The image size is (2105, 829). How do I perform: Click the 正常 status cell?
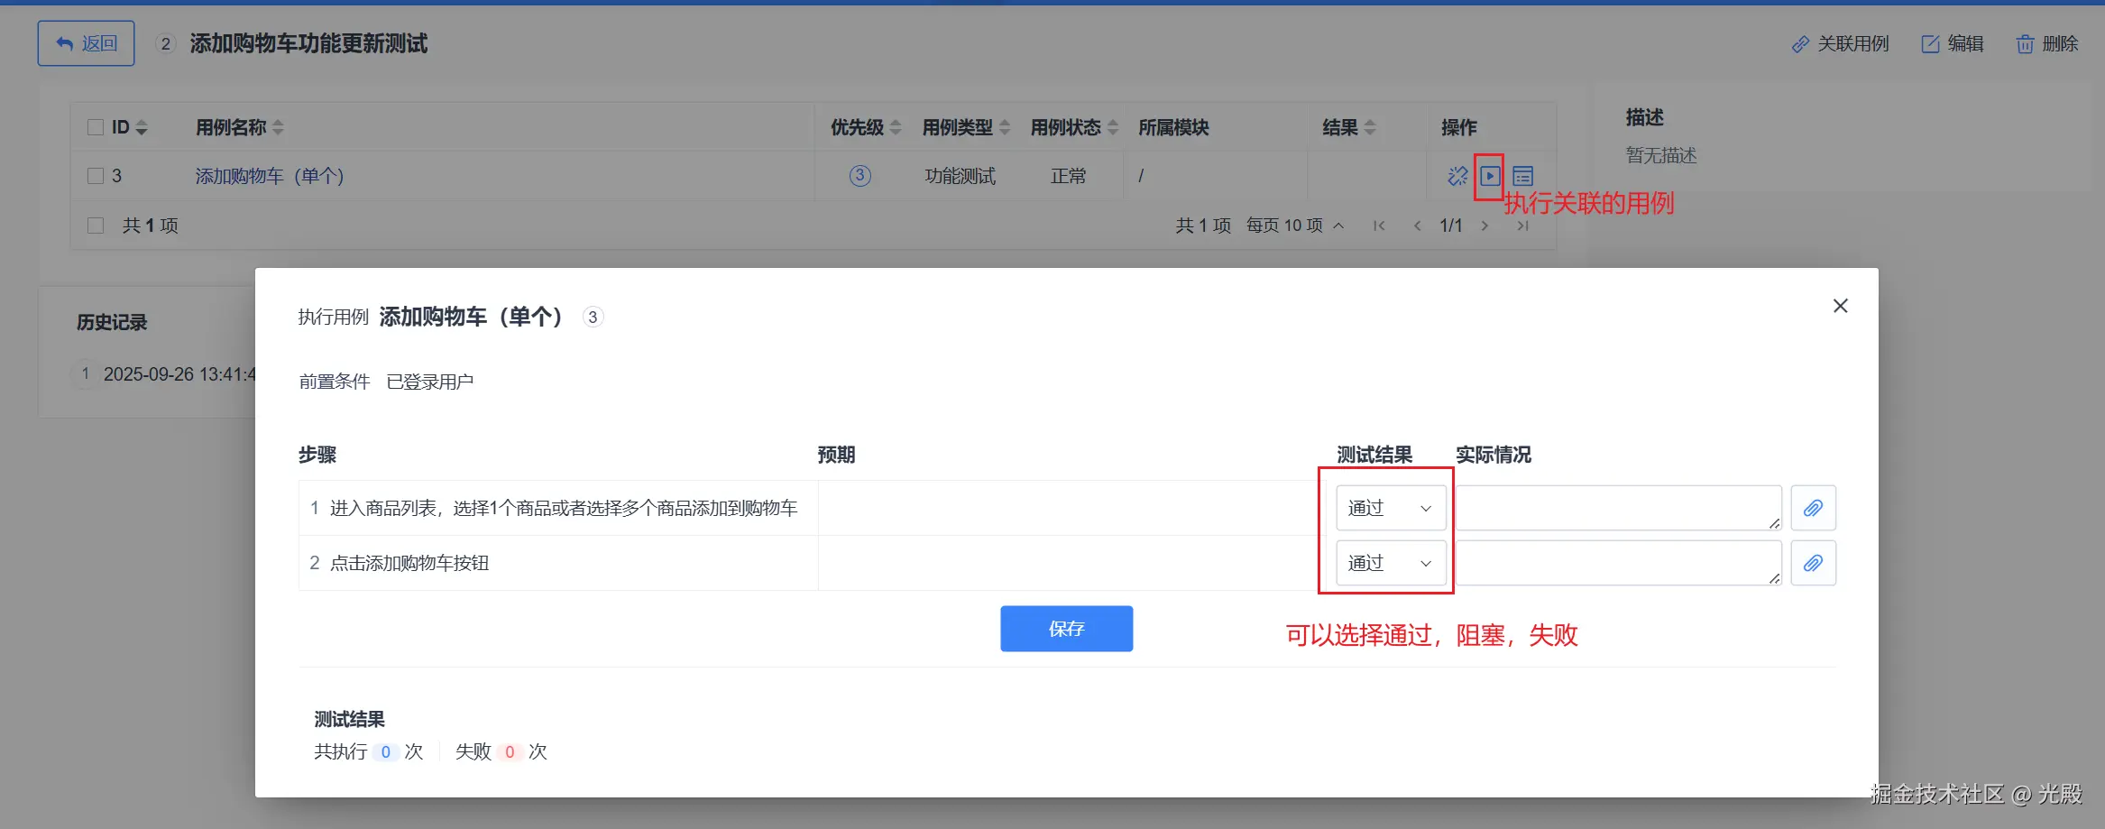tap(1068, 176)
